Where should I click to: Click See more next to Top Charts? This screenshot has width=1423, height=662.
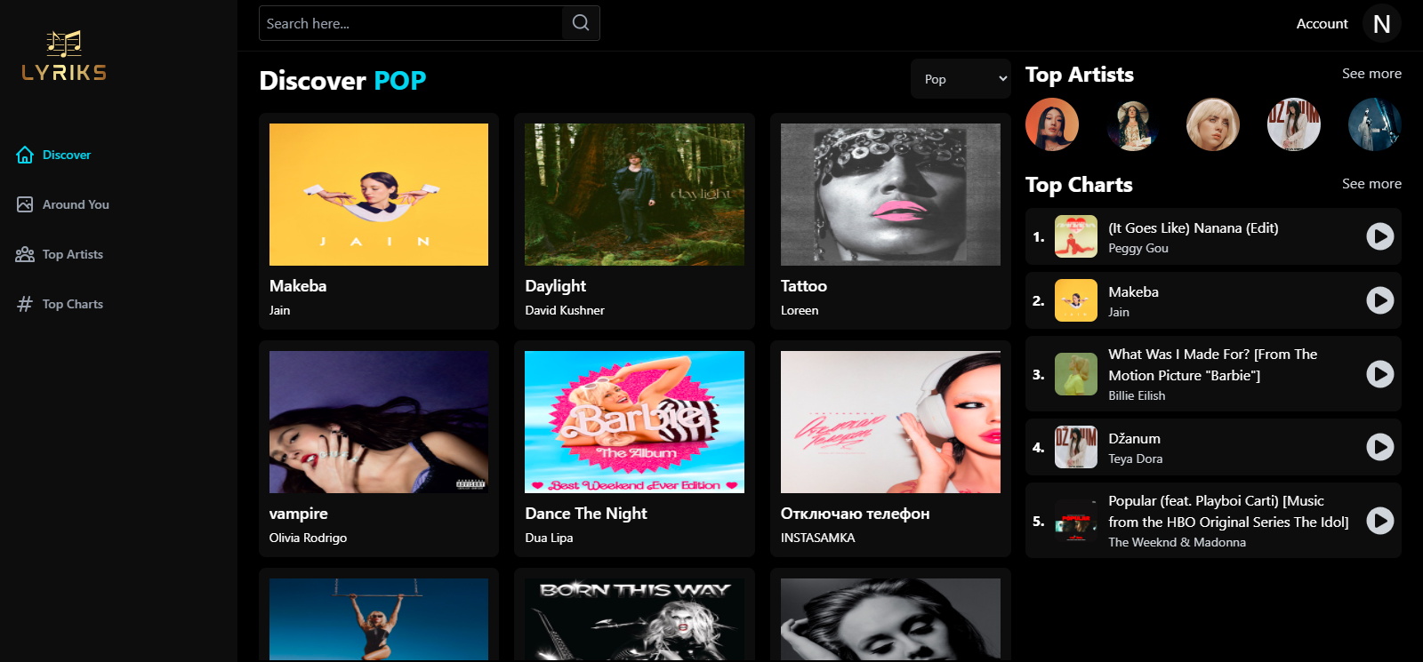[1371, 184]
